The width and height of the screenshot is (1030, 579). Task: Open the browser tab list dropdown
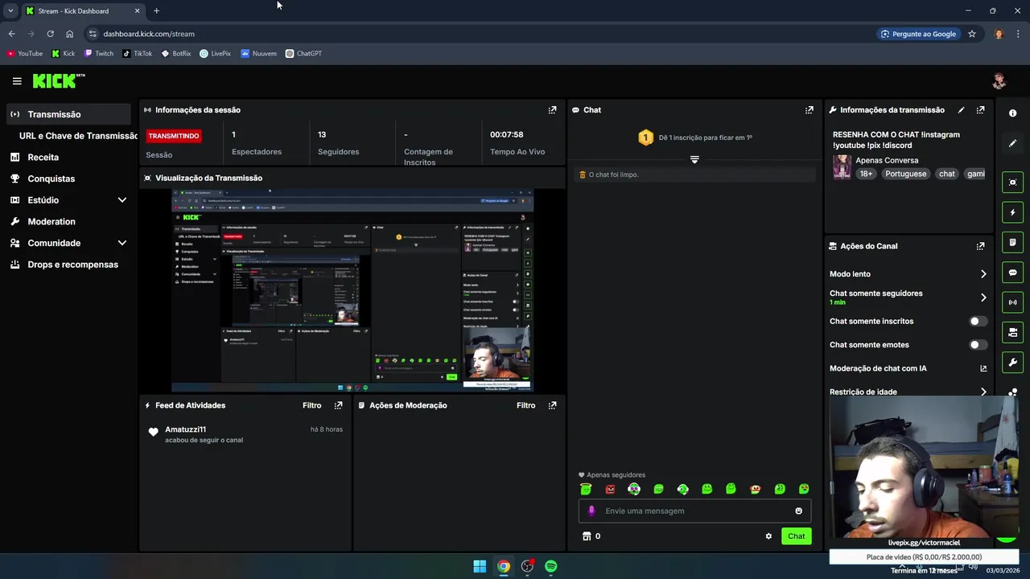[10, 10]
